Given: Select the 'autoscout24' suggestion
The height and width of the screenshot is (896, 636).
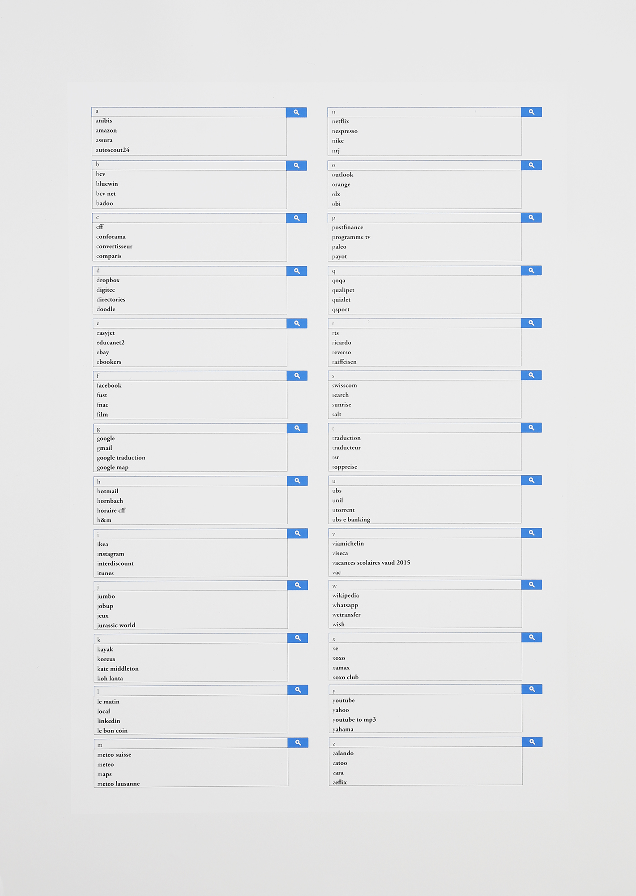Looking at the screenshot, I should [x=113, y=150].
